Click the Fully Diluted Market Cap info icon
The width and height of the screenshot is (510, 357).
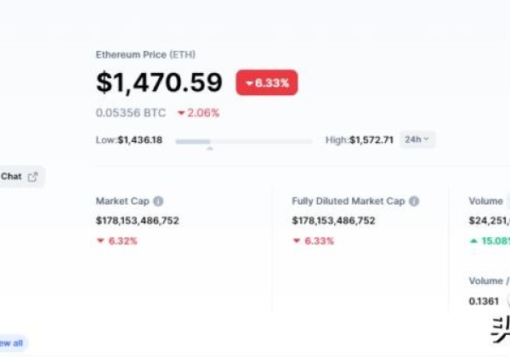(x=414, y=201)
